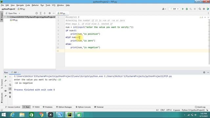The image size is (210, 118).
Task: Hide the Project panel with minus icon
Action: (x=53, y=13)
